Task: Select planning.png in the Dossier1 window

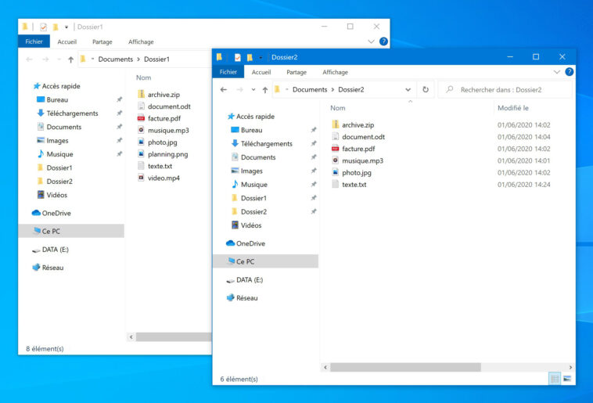Action: (167, 154)
